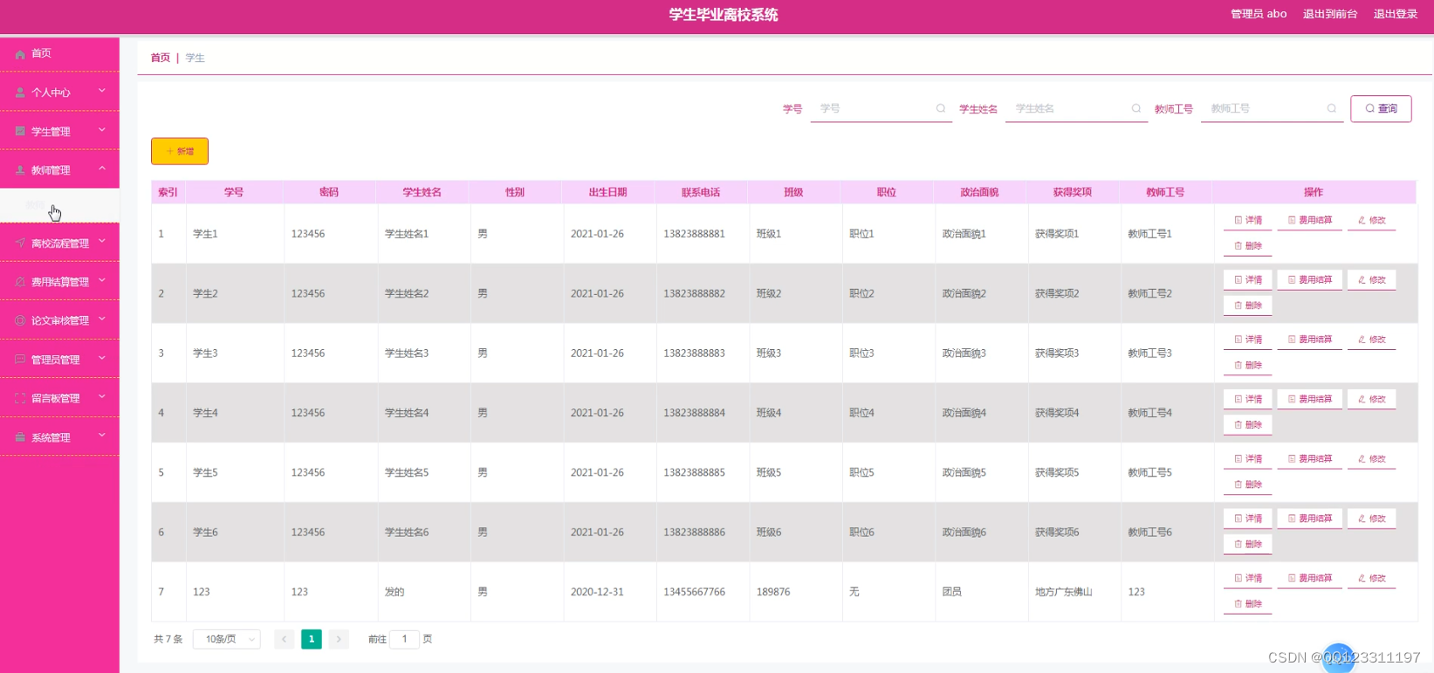Expand the 论文审核管理 sidebar menu
This screenshot has height=673, width=1434.
[x=59, y=320]
